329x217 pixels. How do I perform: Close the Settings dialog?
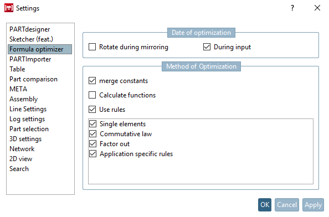(x=317, y=8)
